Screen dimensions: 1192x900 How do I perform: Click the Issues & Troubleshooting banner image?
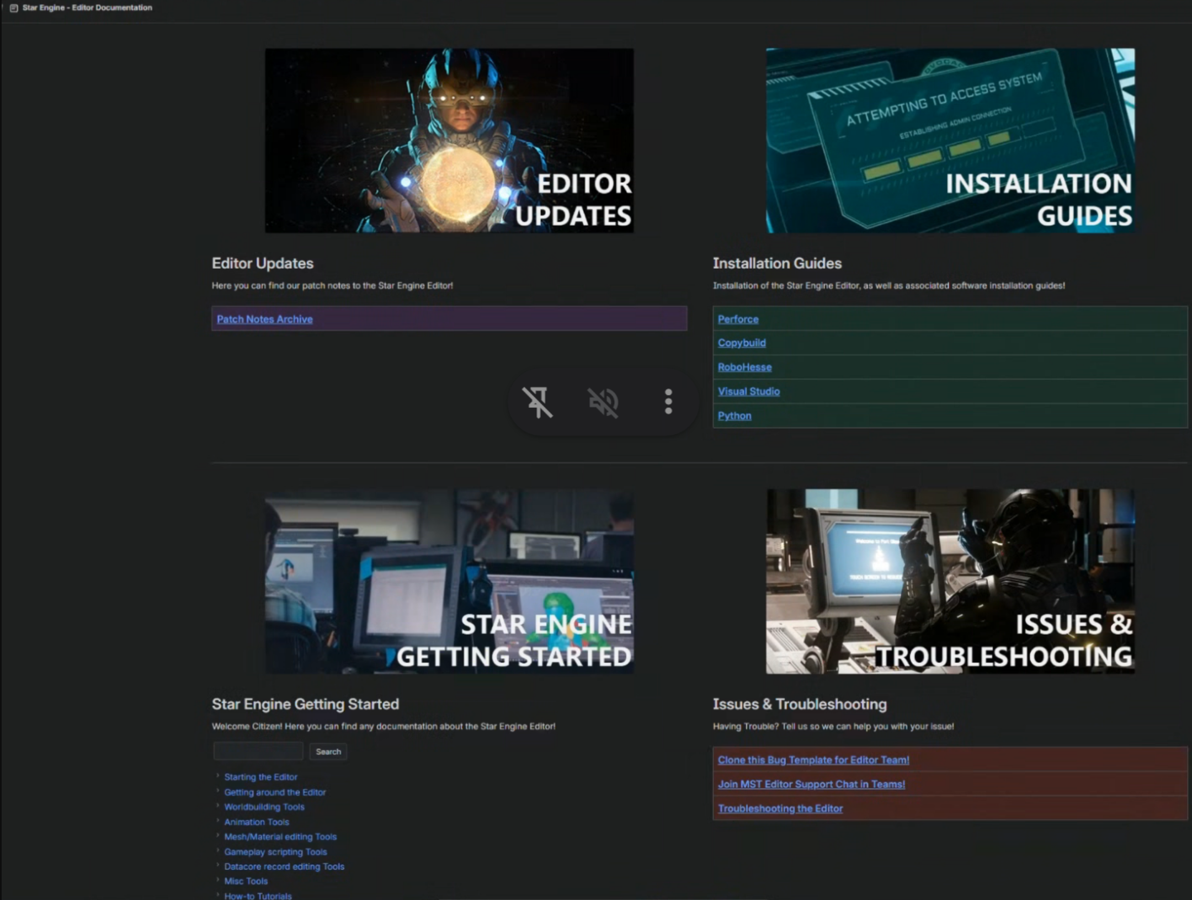(x=950, y=581)
